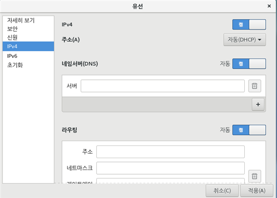Open the 자세히 보기 section
This screenshot has height=198, width=277.
(x=28, y=20)
